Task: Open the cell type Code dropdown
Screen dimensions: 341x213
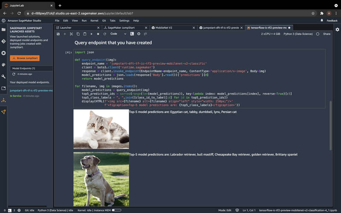Action: pyautogui.click(x=118, y=34)
